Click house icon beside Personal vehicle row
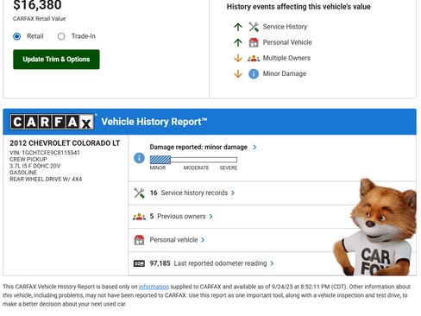 [x=139, y=240]
